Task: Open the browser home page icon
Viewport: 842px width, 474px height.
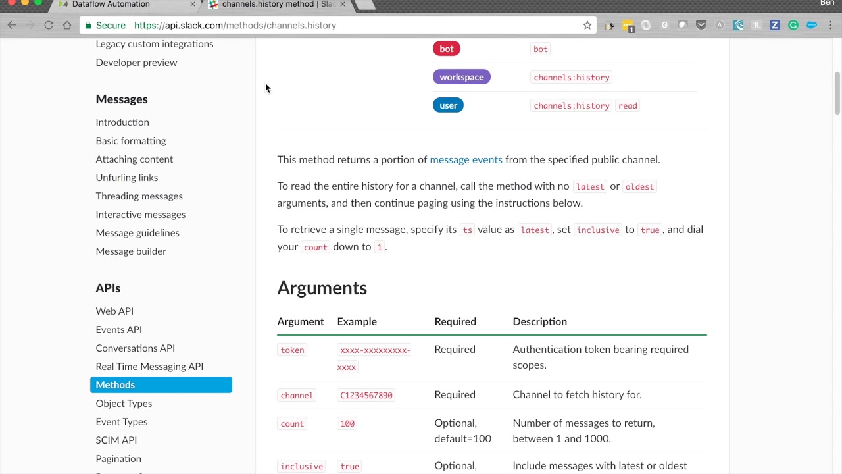Action: (67, 25)
